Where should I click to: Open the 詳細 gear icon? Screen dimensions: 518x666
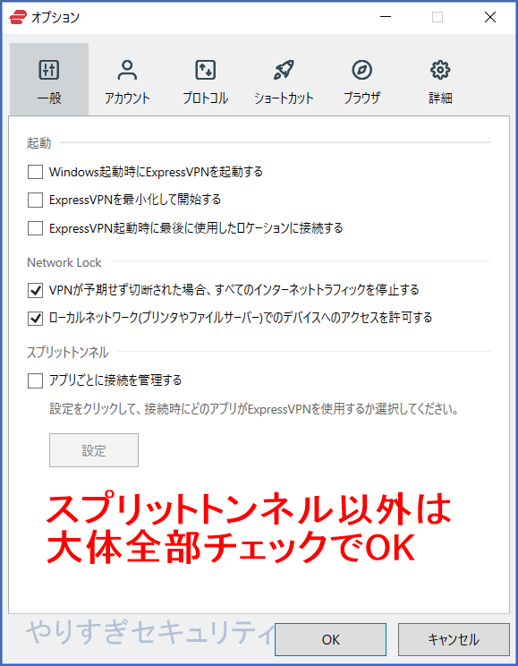coord(440,70)
